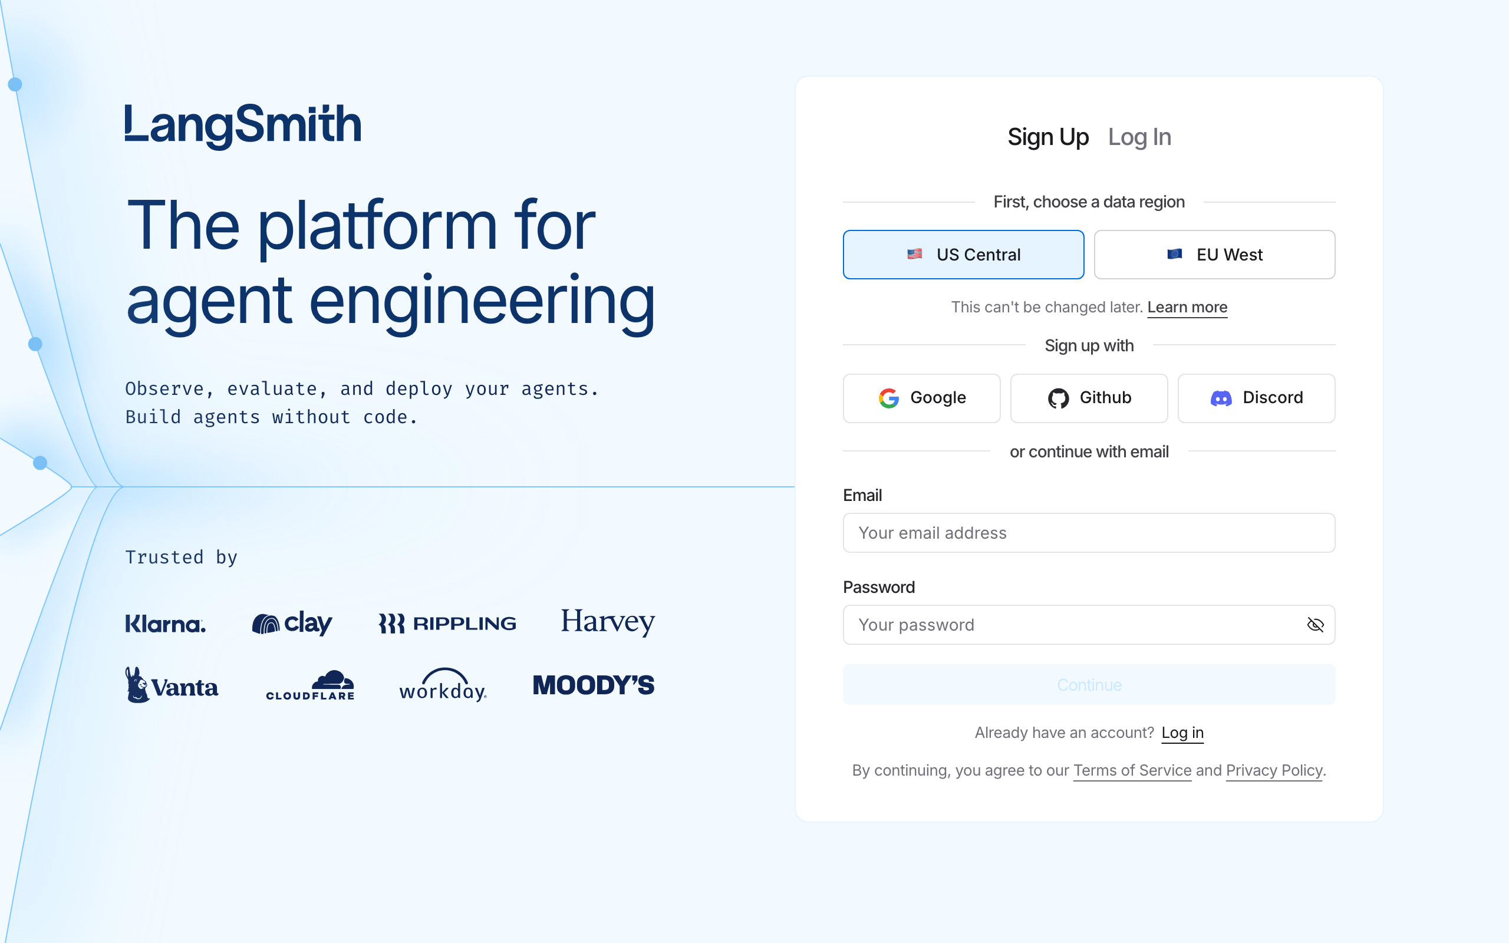Image resolution: width=1509 pixels, height=943 pixels.
Task: Click the Vanta logo
Action: 172,685
